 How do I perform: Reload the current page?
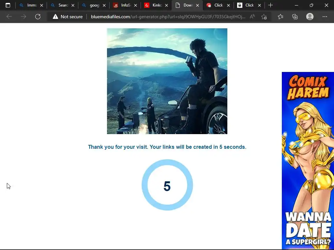pos(38,17)
